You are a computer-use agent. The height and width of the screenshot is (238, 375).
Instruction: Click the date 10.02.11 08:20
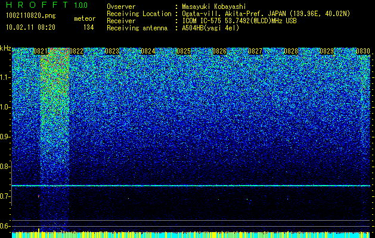pyautogui.click(x=30, y=27)
